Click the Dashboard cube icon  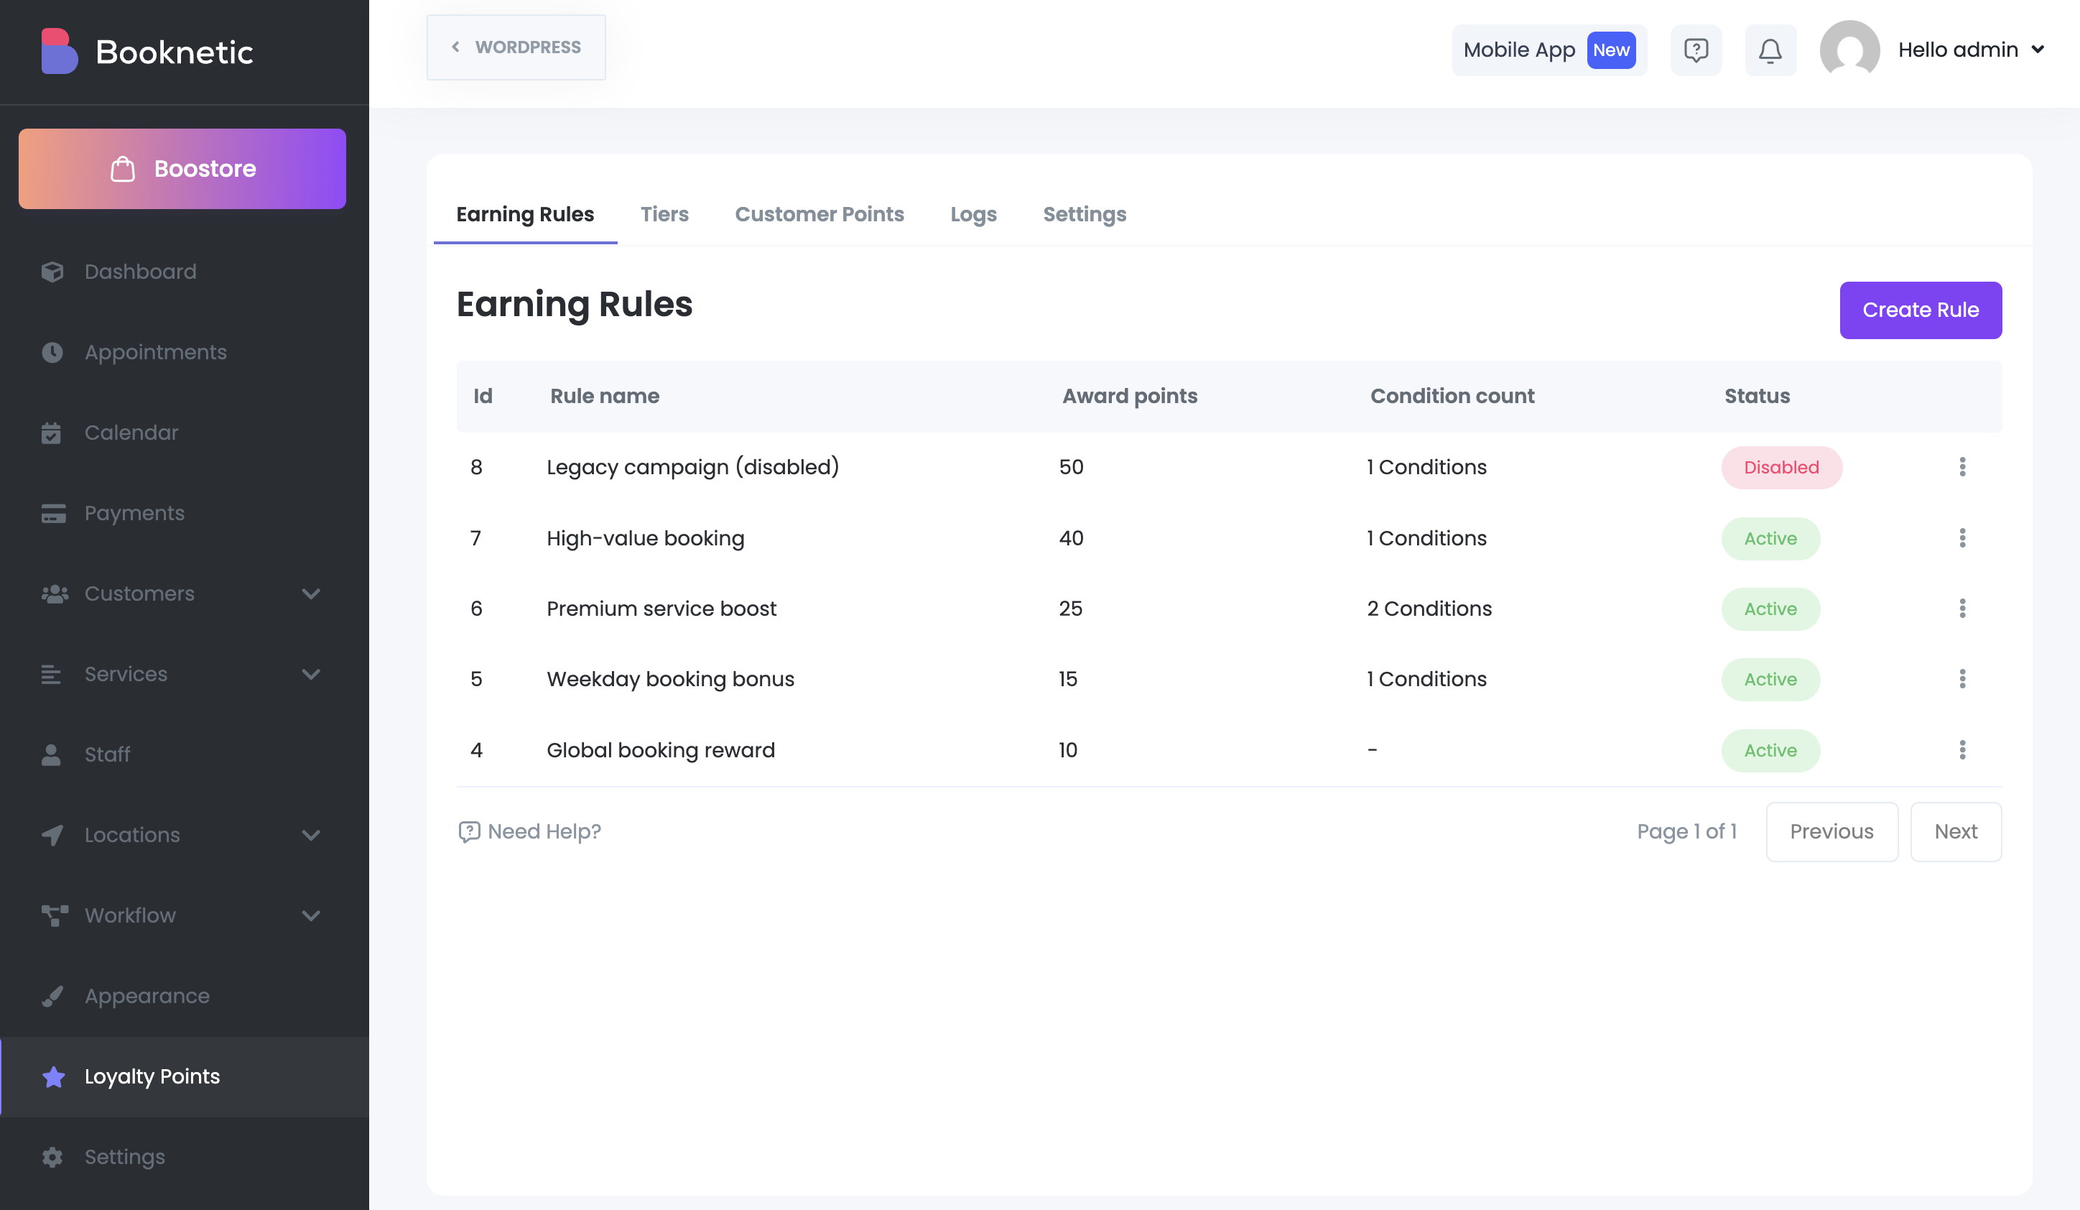pyautogui.click(x=53, y=272)
